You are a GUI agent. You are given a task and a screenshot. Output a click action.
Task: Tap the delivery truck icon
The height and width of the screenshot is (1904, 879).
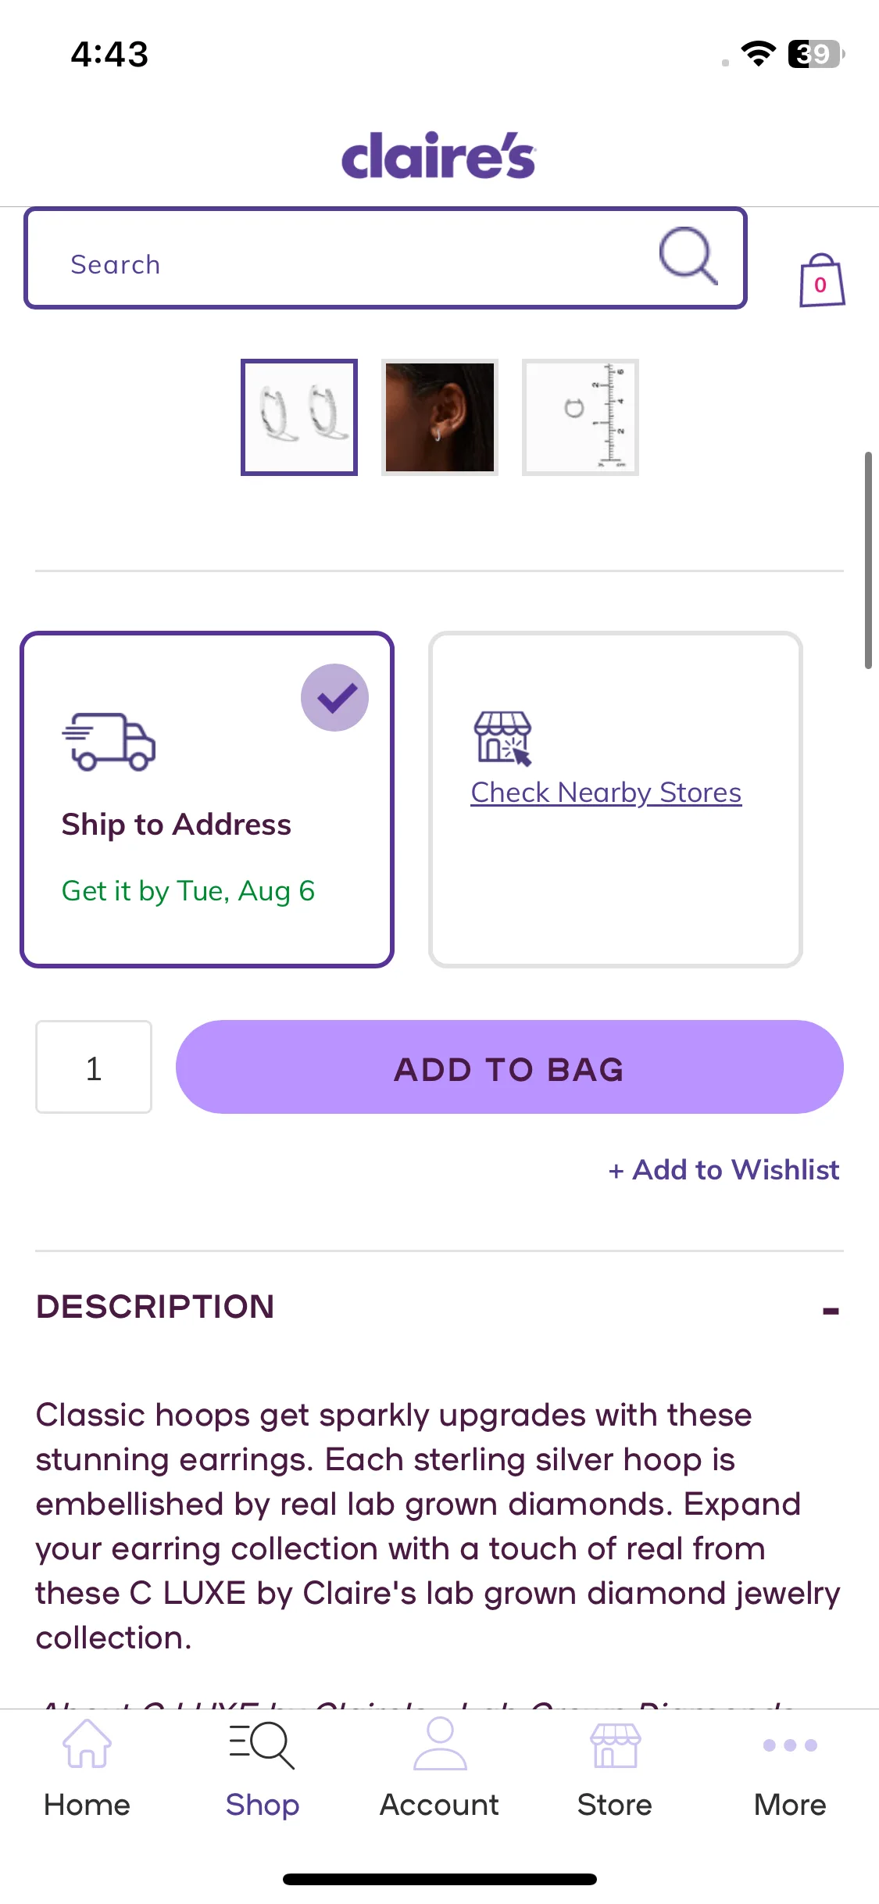(109, 742)
